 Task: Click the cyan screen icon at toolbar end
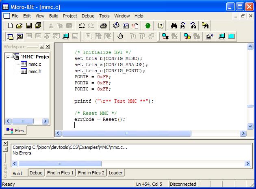(x=231, y=36)
